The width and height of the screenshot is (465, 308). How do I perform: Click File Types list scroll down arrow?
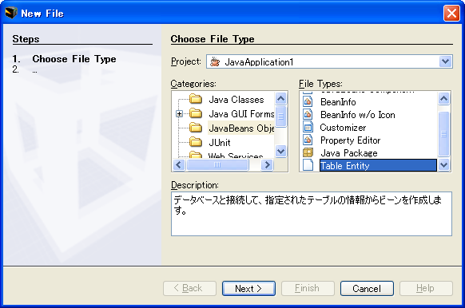pyautogui.click(x=443, y=164)
